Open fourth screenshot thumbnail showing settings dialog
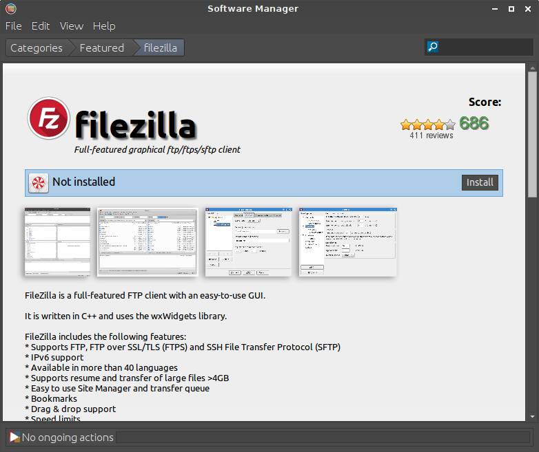The image size is (539, 452). click(347, 241)
